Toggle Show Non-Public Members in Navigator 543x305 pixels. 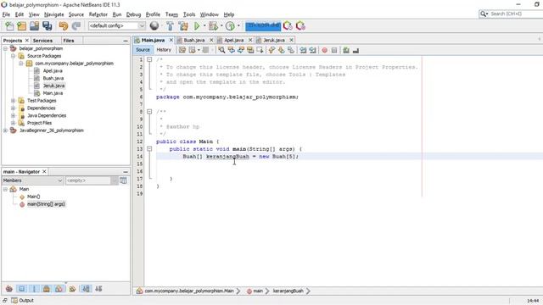click(47, 289)
